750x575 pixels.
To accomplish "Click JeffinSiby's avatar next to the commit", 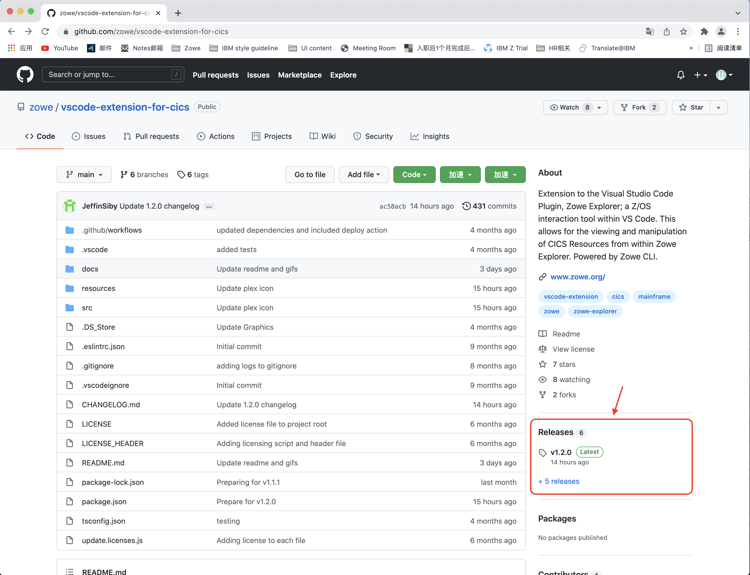I will point(69,206).
